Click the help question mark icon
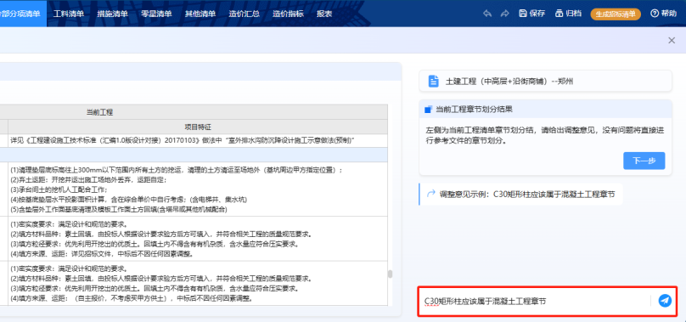 point(655,14)
